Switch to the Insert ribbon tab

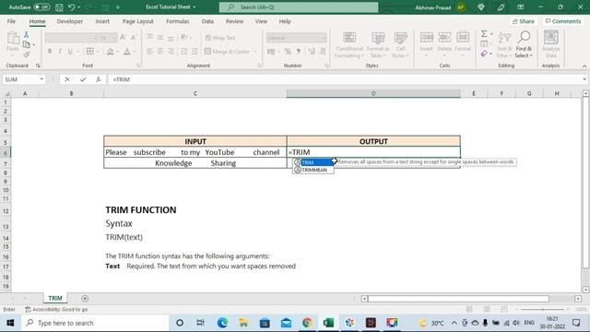click(x=102, y=21)
